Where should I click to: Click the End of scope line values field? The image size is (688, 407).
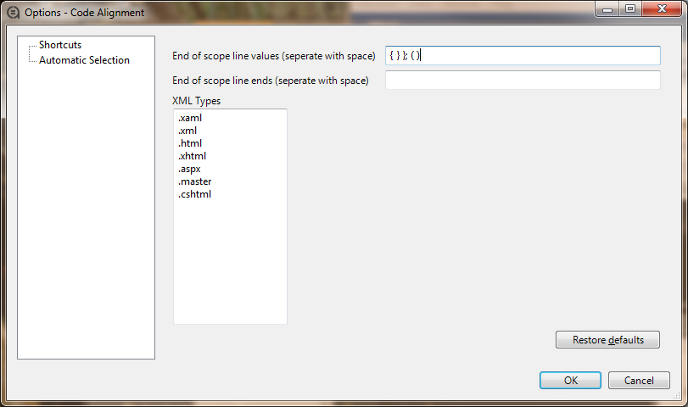tap(523, 56)
